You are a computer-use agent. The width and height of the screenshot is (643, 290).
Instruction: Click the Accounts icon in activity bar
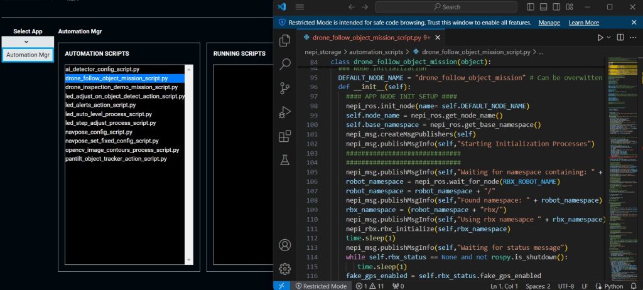(285, 245)
